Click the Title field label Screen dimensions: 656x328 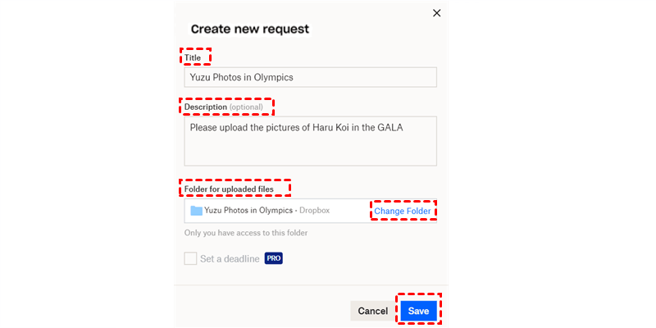[193, 57]
